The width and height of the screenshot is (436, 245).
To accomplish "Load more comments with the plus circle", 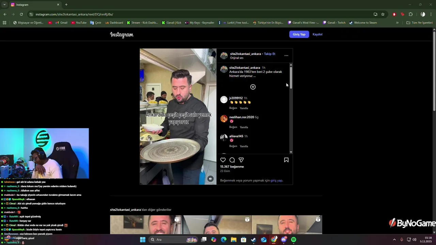I will pos(253,87).
